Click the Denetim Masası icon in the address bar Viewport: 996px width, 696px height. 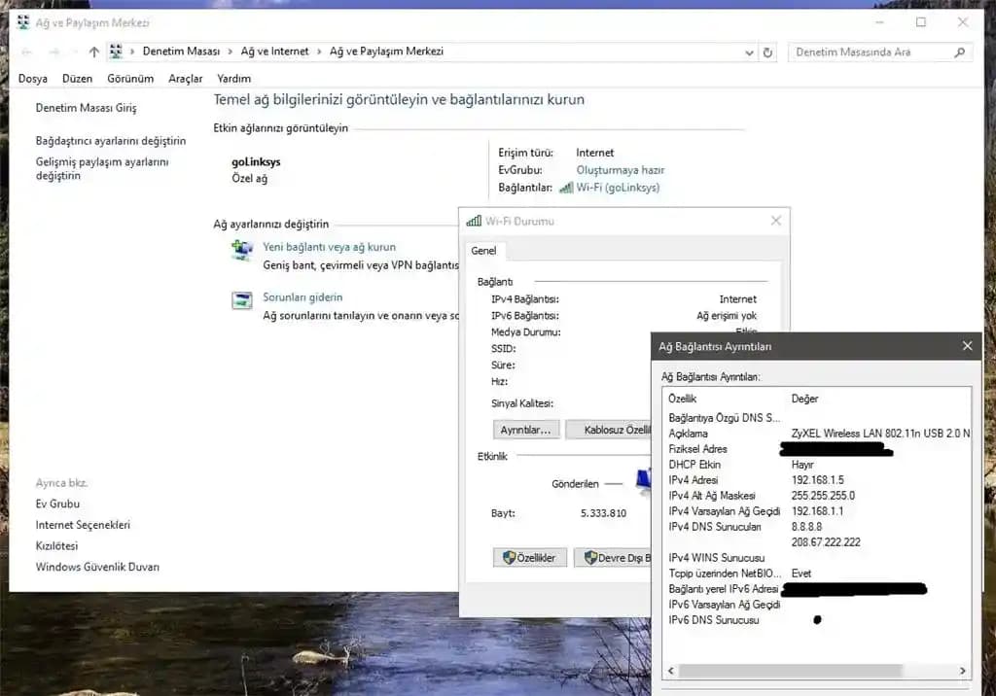click(x=115, y=51)
